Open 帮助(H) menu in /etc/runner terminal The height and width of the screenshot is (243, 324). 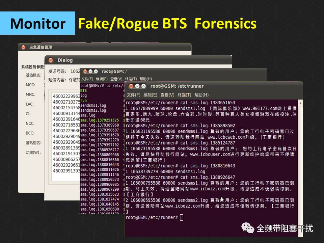point(201,95)
